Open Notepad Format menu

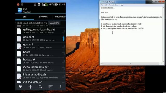[111, 5]
